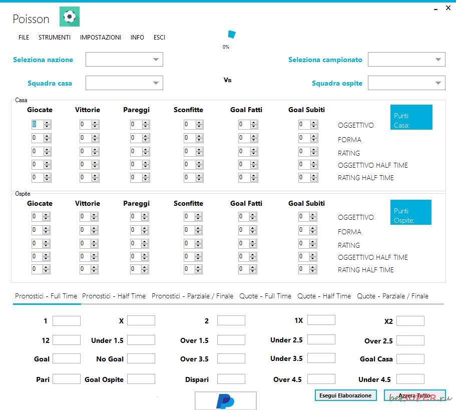Open the Seleziona nazione dropdown
456x410 pixels.
(x=124, y=60)
